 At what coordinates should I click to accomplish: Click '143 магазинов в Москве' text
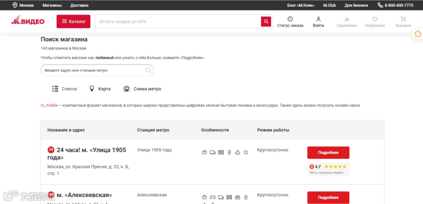[x=63, y=48]
